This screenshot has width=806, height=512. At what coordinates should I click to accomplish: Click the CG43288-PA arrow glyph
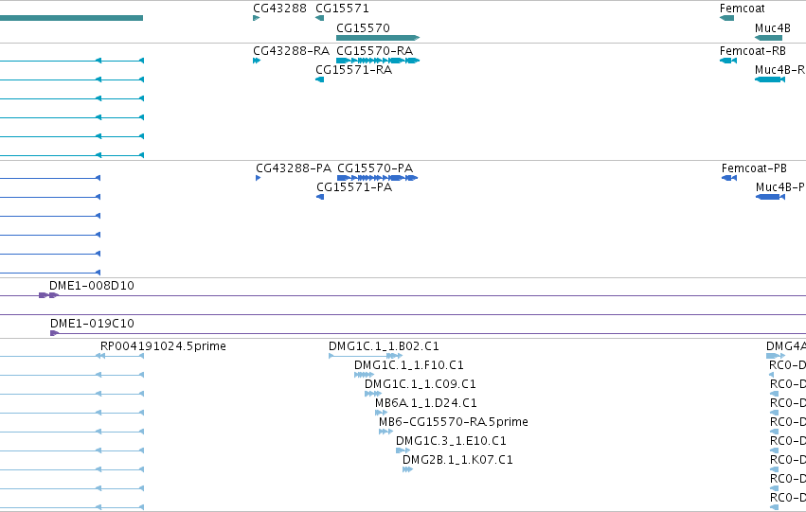coord(258,178)
